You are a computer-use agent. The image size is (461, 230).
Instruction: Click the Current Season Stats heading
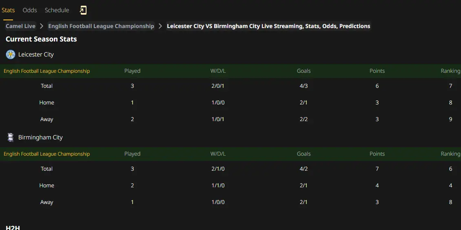[41, 39]
